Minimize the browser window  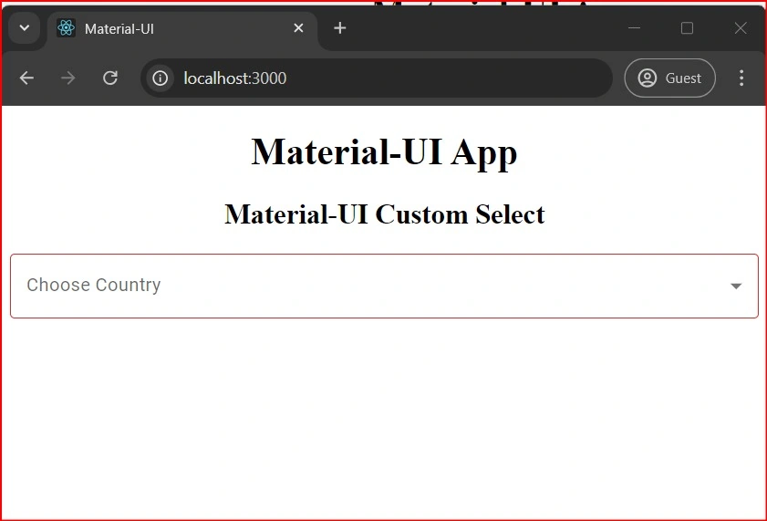click(x=634, y=28)
